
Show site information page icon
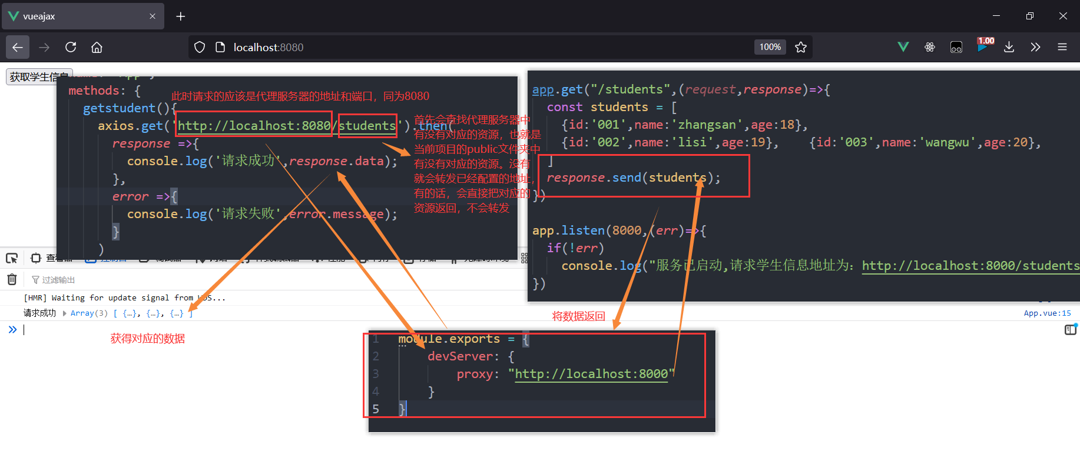pos(220,47)
